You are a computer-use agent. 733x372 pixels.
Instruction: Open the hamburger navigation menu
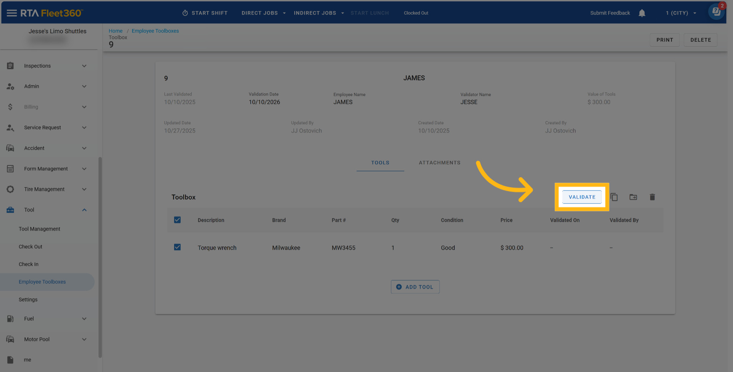[12, 13]
